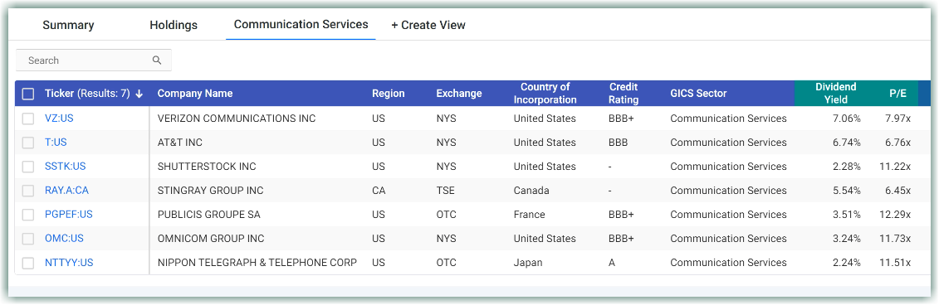Check the RAY.A:CA row checkbox
Image resolution: width=939 pixels, height=305 pixels.
tap(28, 190)
